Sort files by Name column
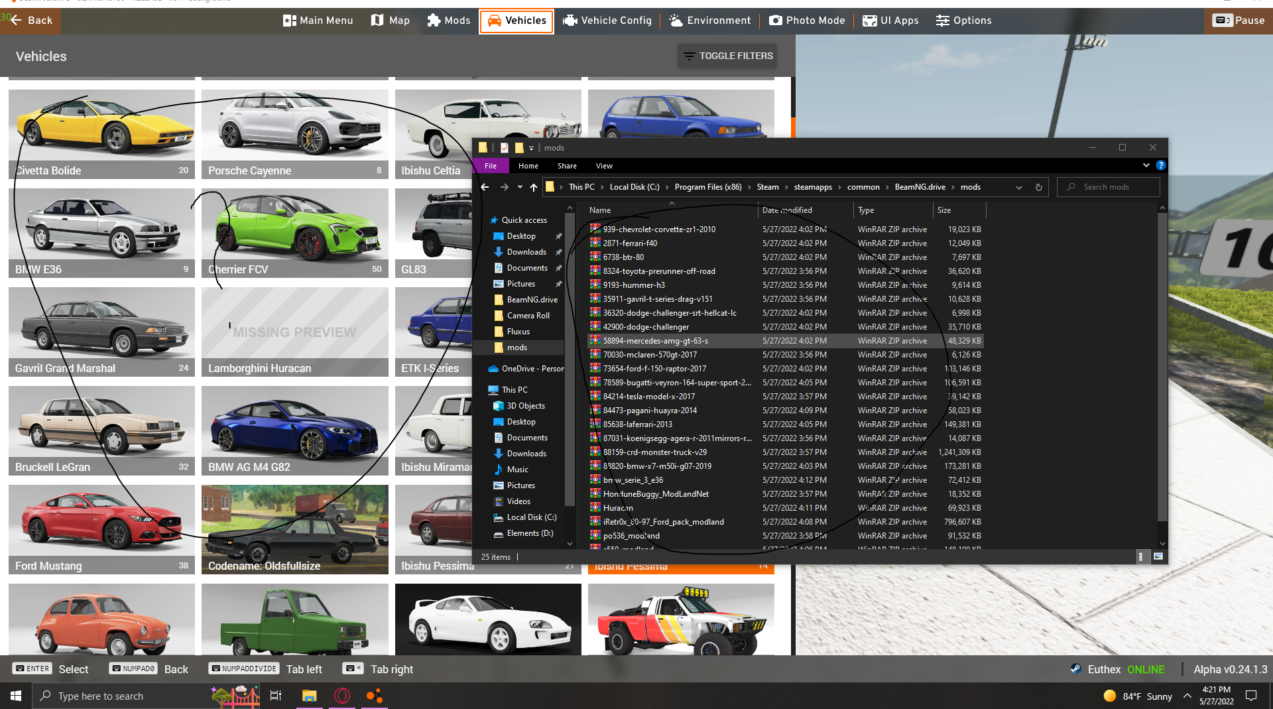 (672, 210)
